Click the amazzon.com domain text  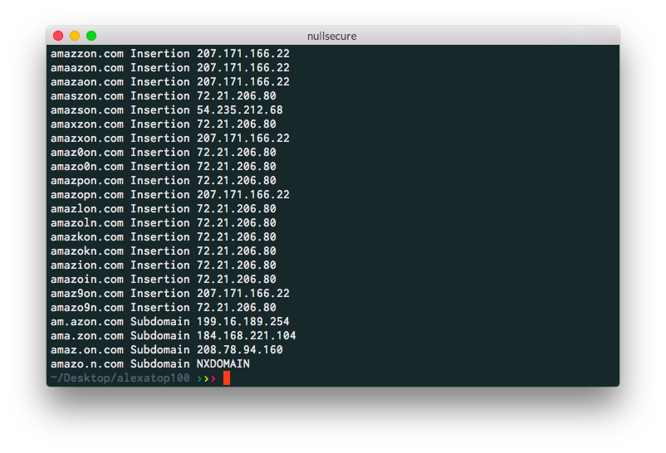pyautogui.click(x=86, y=53)
